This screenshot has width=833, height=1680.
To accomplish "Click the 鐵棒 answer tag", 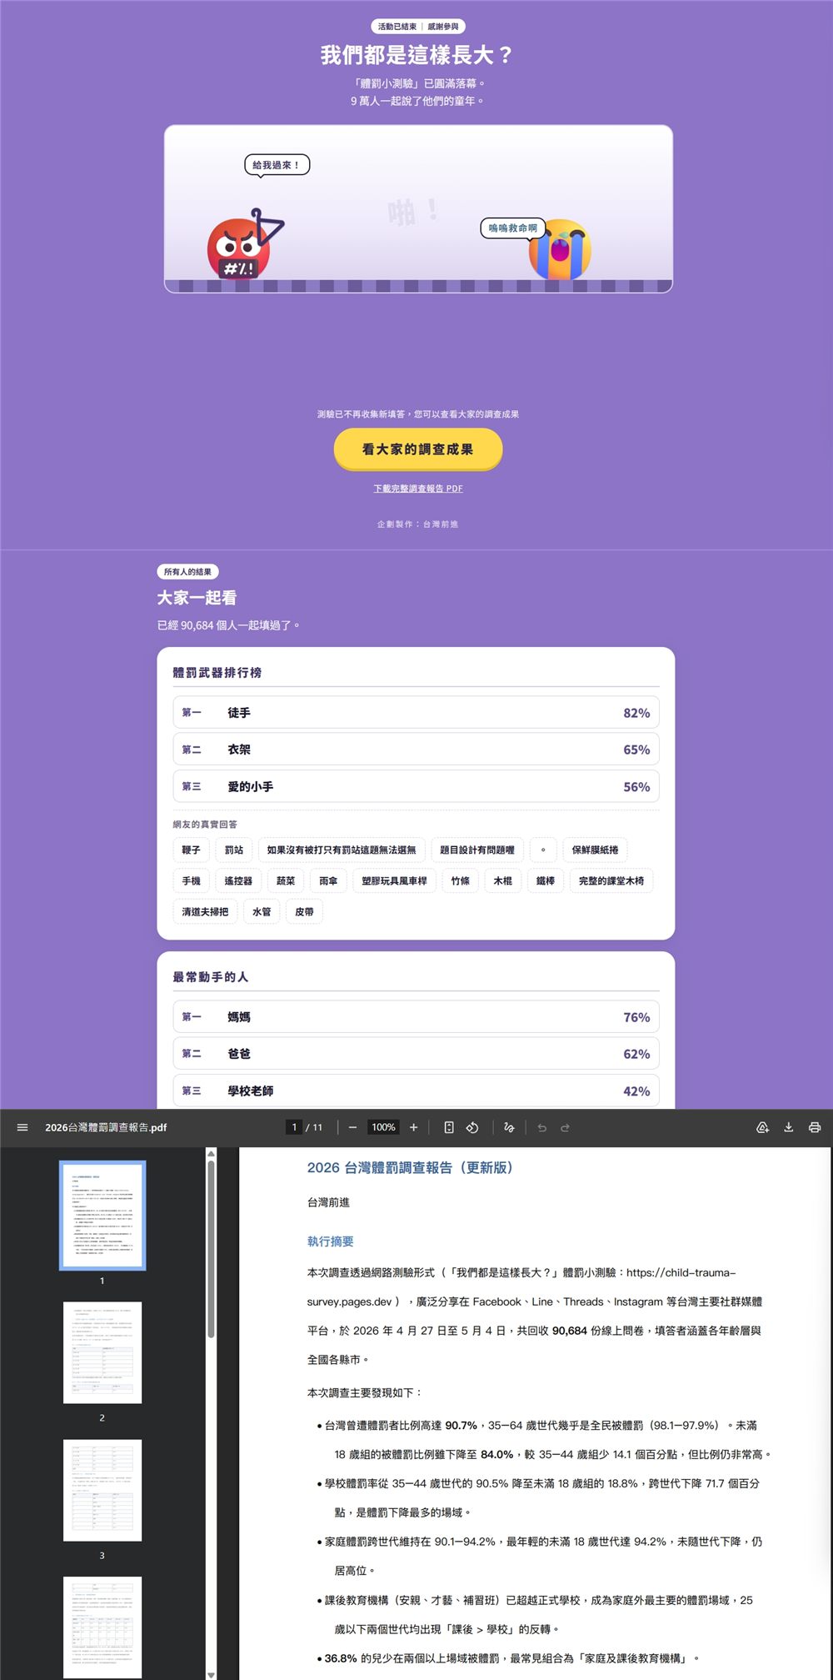I will click(x=546, y=880).
